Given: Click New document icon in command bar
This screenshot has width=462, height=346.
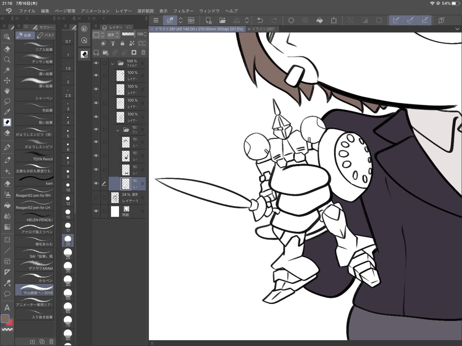Looking at the screenshot, I should 209,20.
